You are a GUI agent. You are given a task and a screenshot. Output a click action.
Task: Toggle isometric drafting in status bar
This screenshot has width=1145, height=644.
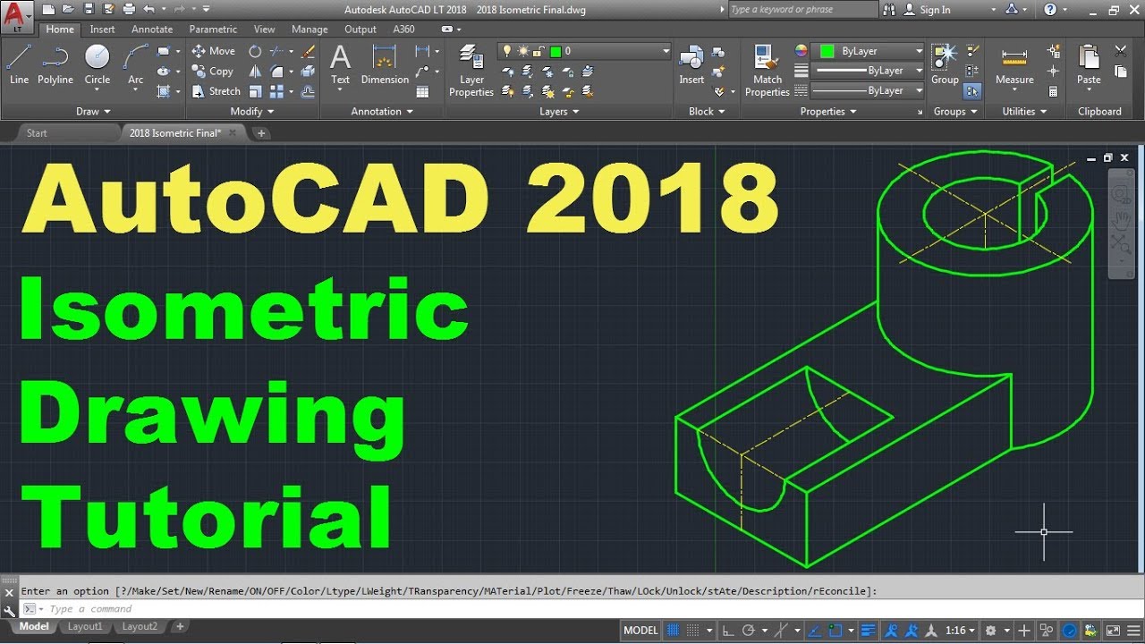(781, 630)
